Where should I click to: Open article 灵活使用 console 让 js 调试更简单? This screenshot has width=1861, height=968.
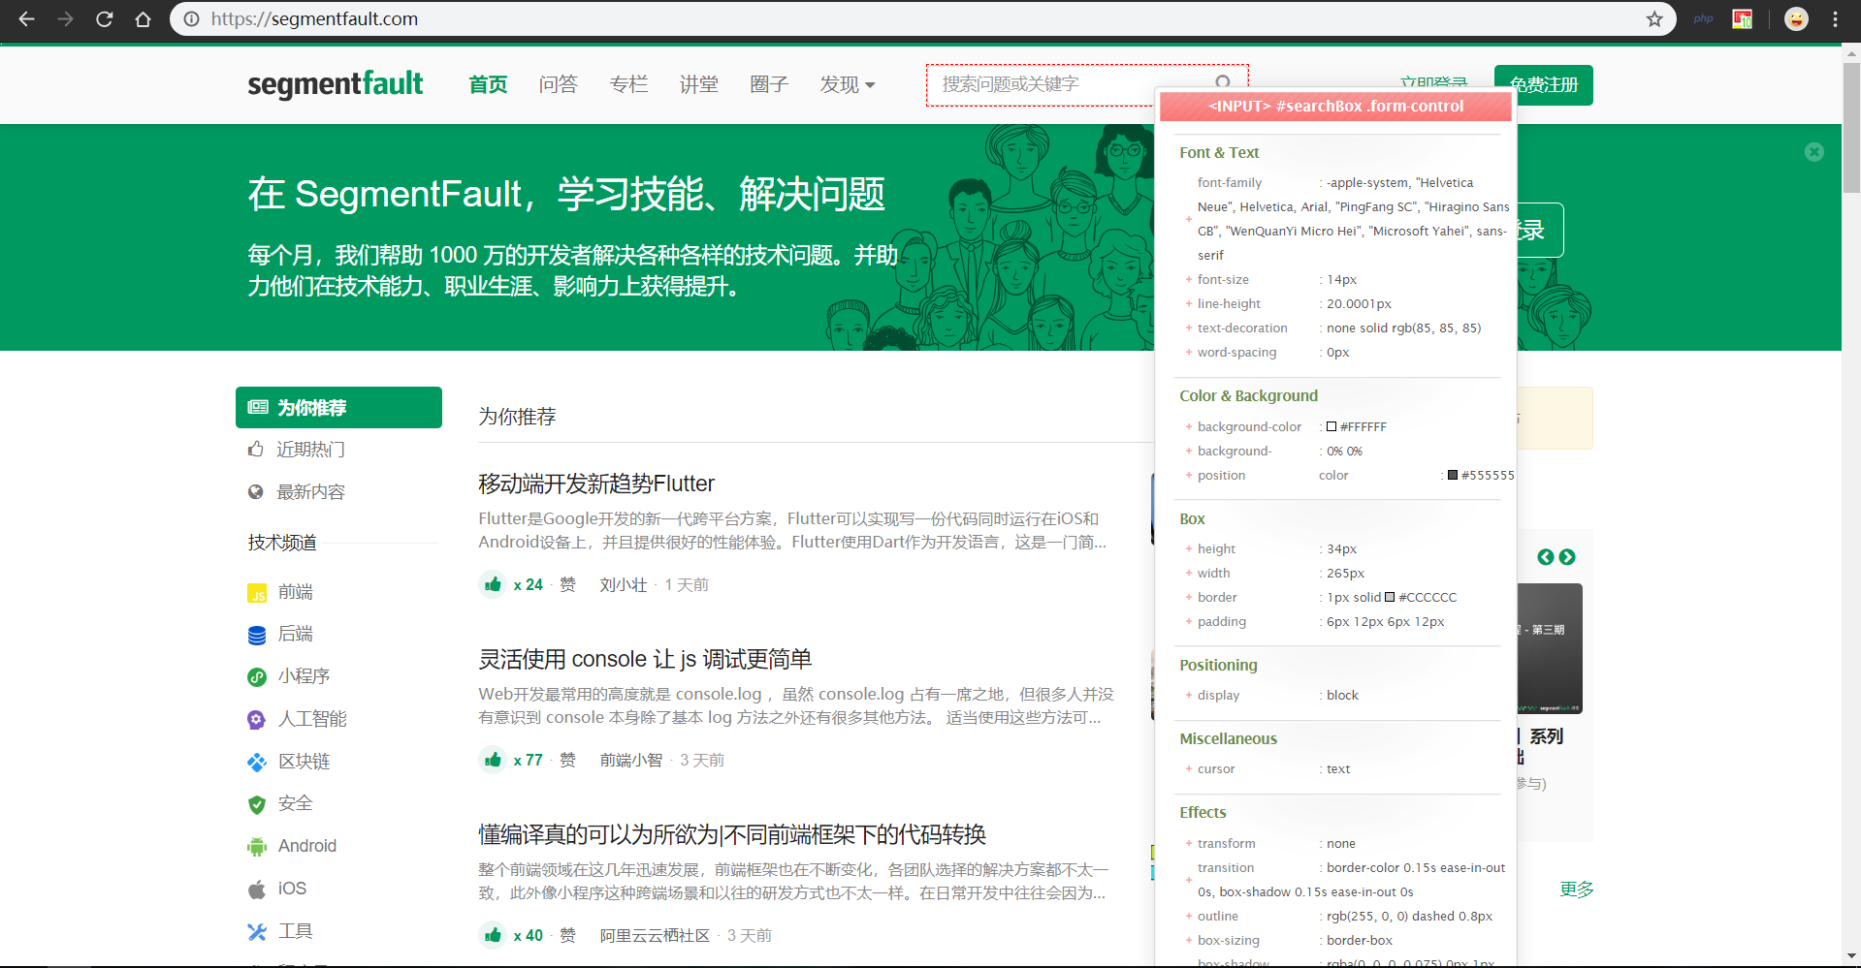pos(645,659)
